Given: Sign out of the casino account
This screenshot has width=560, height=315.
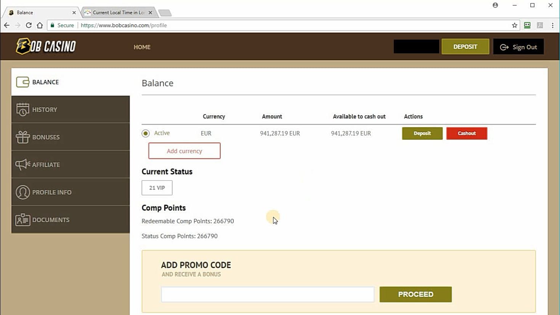Looking at the screenshot, I should [x=518, y=47].
